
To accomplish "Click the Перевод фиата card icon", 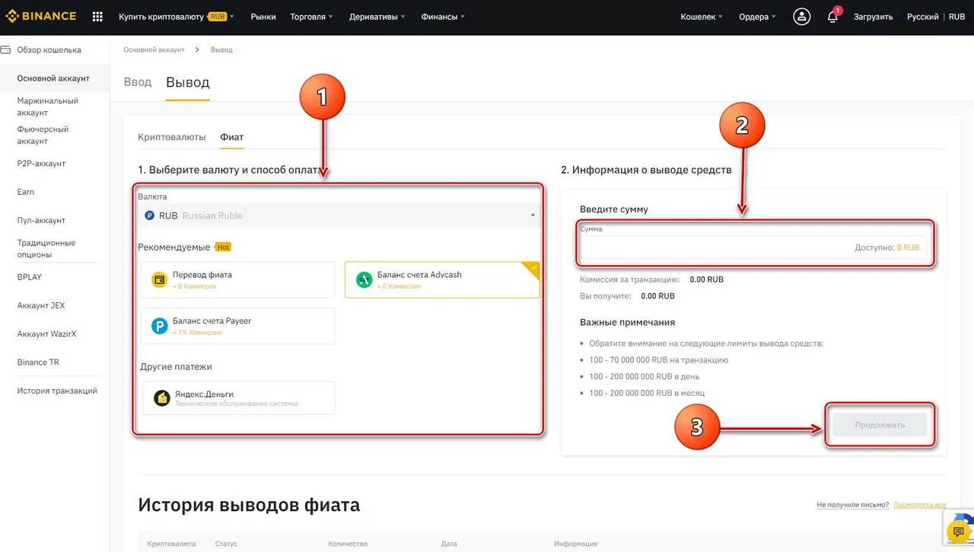I will click(x=158, y=279).
